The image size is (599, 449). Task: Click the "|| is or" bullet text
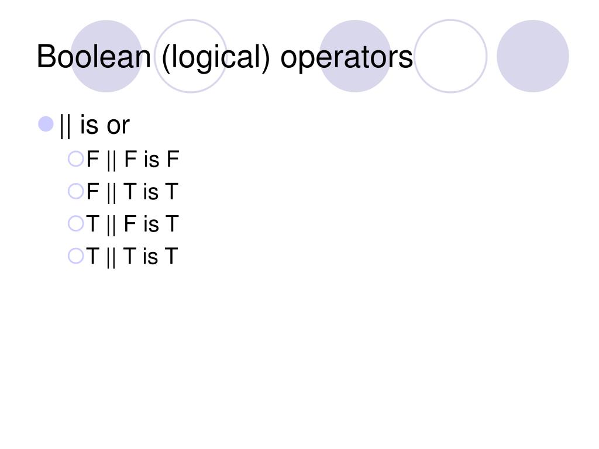pyautogui.click(x=95, y=126)
